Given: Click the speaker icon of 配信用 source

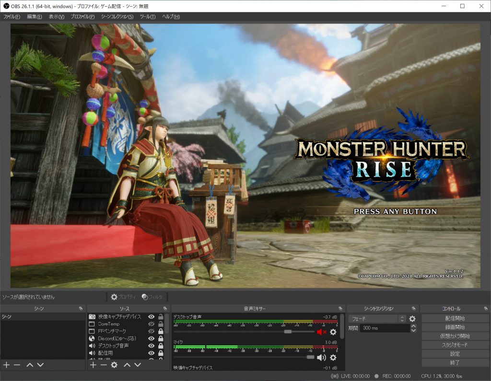Looking at the screenshot, I should pyautogui.click(x=92, y=353).
